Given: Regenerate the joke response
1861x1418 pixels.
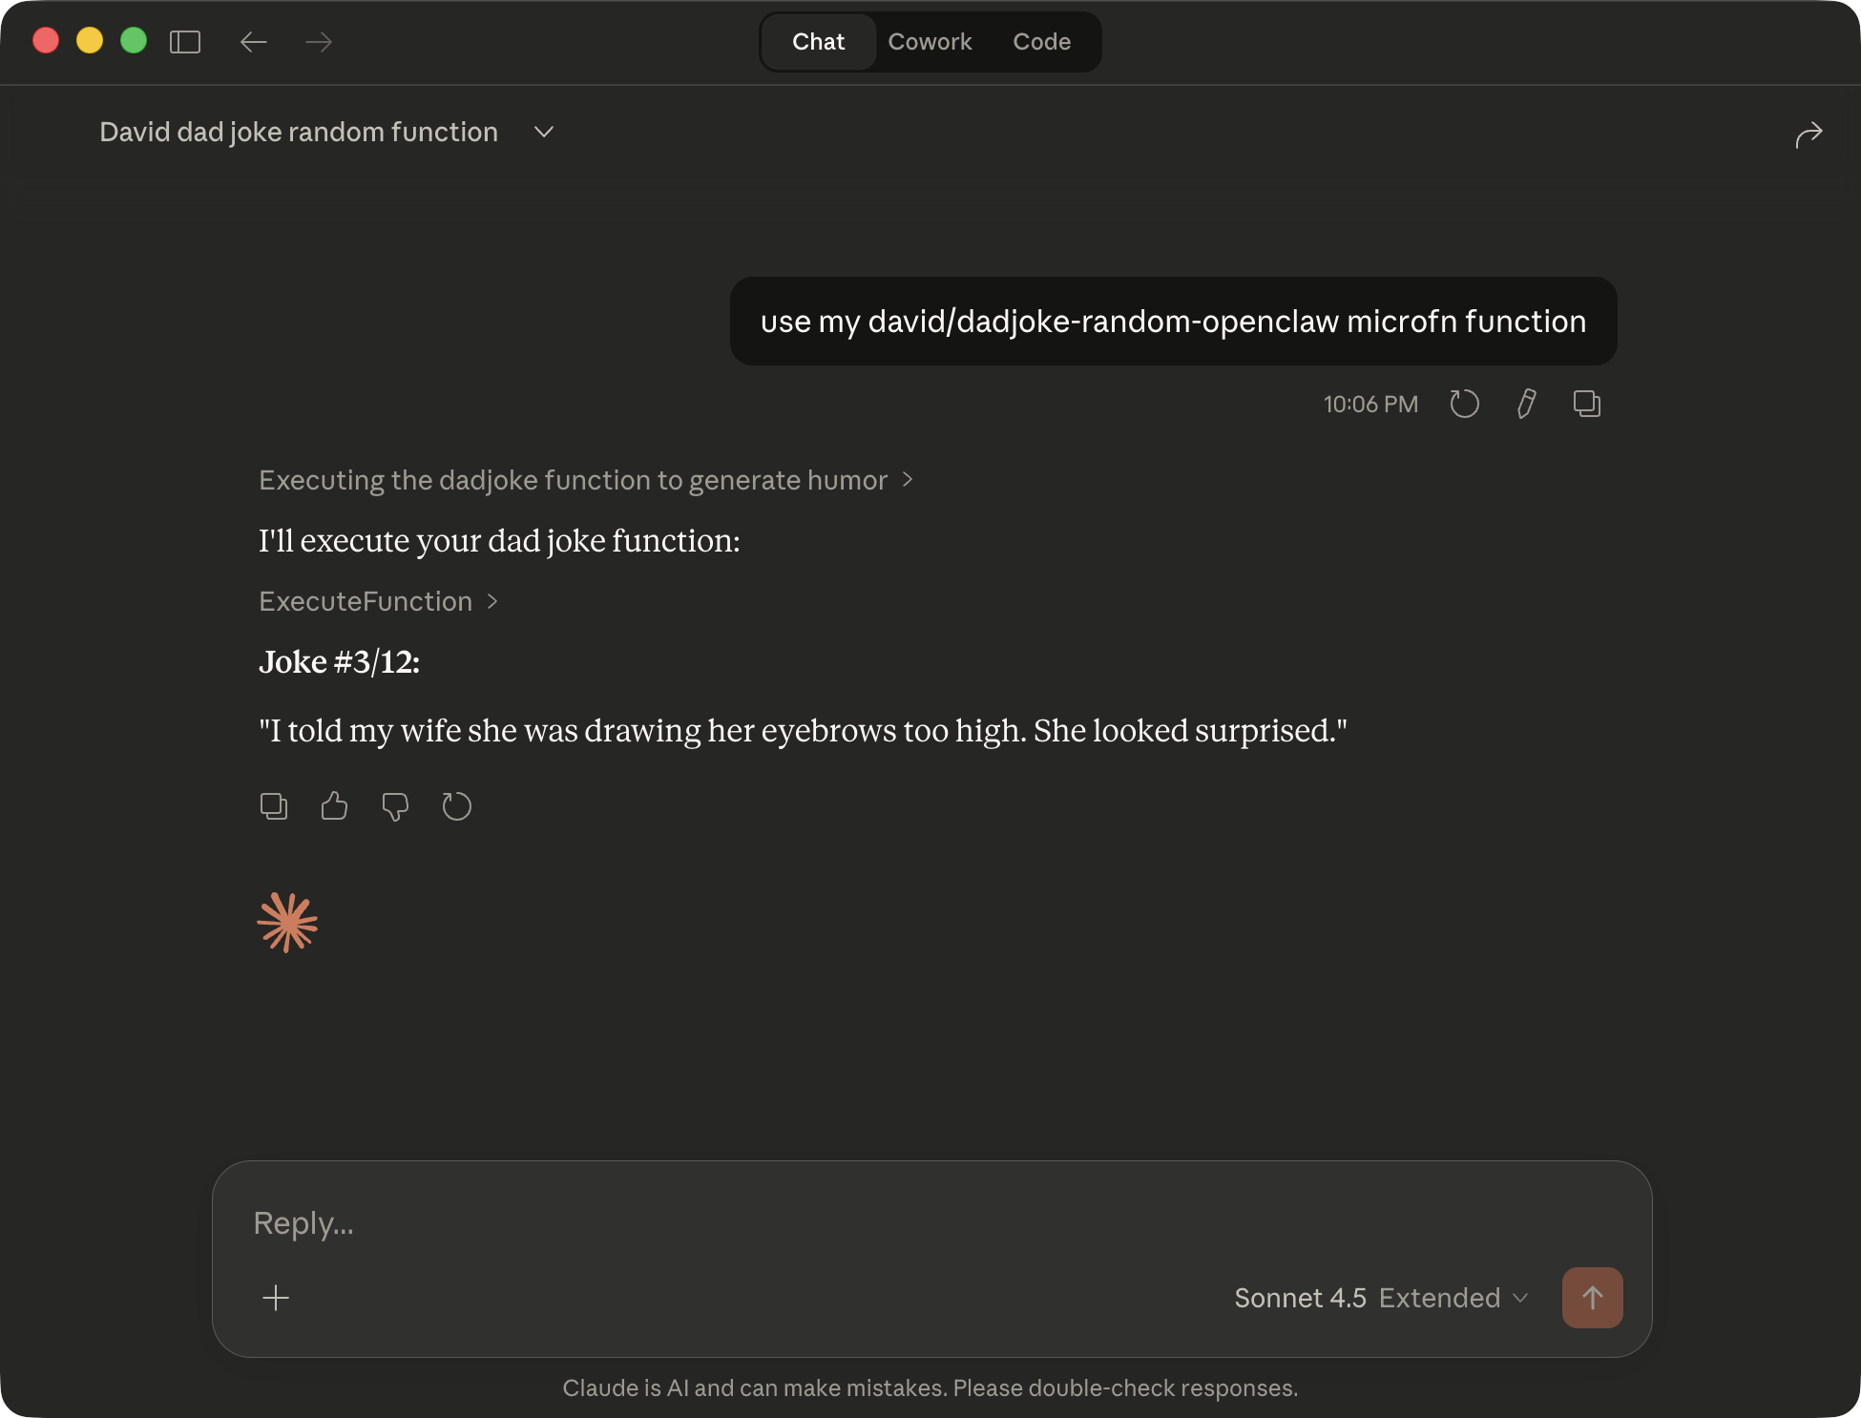Looking at the screenshot, I should tap(456, 806).
